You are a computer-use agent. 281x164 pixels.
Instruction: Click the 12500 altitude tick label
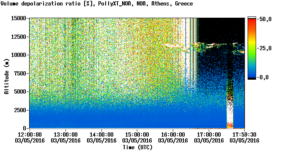[x=19, y=37]
